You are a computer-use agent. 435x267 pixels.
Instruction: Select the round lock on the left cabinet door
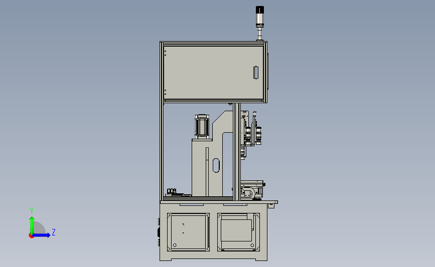click(x=175, y=245)
